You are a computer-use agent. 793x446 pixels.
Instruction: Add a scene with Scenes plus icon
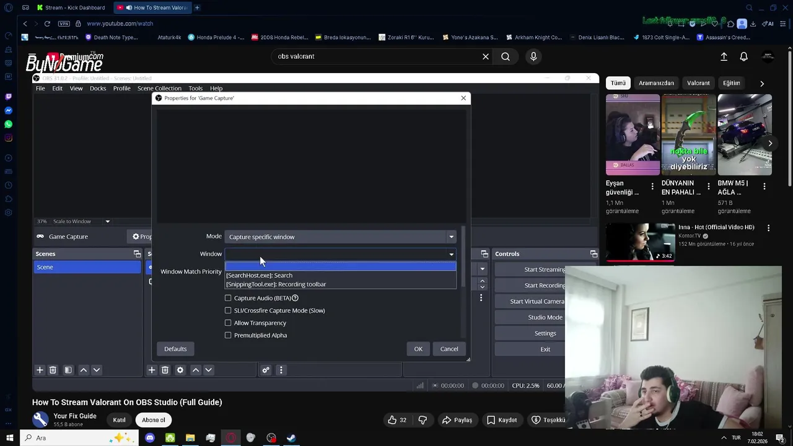[x=40, y=370]
